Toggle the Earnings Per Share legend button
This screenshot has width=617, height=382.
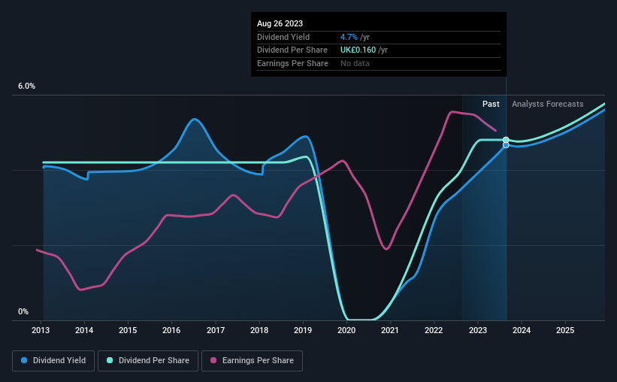click(252, 361)
